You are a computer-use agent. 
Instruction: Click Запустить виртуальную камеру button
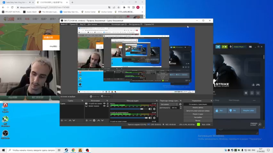coord(198,111)
